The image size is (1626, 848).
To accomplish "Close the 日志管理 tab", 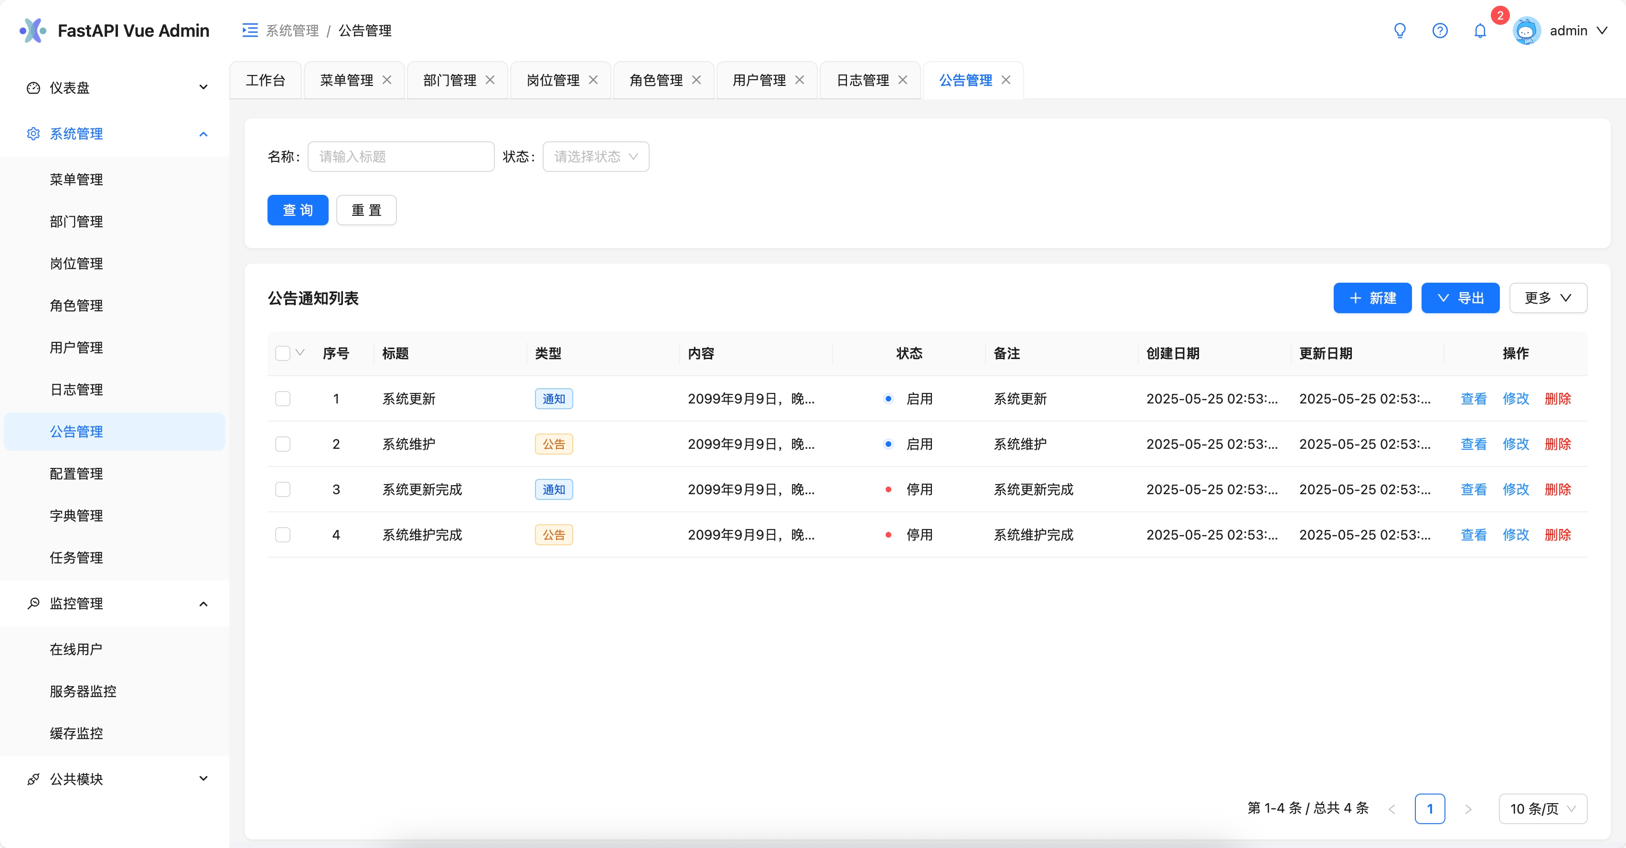I will coord(903,80).
